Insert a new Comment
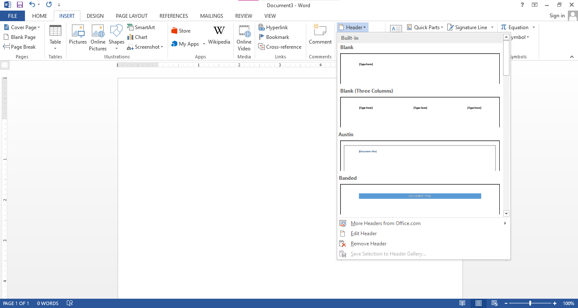Image resolution: width=578 pixels, height=308 pixels. [x=320, y=37]
